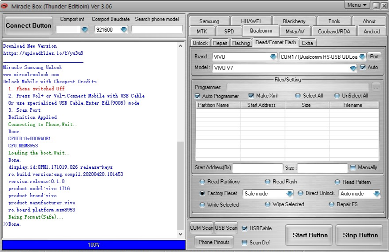Image resolution: width=389 pixels, height=252 pixels.
Task: Switch to the HUAWEI tab
Action: point(251,21)
